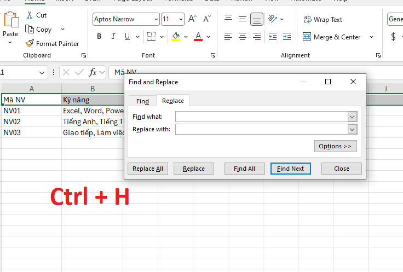
Task: Maximize the Find and Replace dialog
Action: [x=328, y=82]
